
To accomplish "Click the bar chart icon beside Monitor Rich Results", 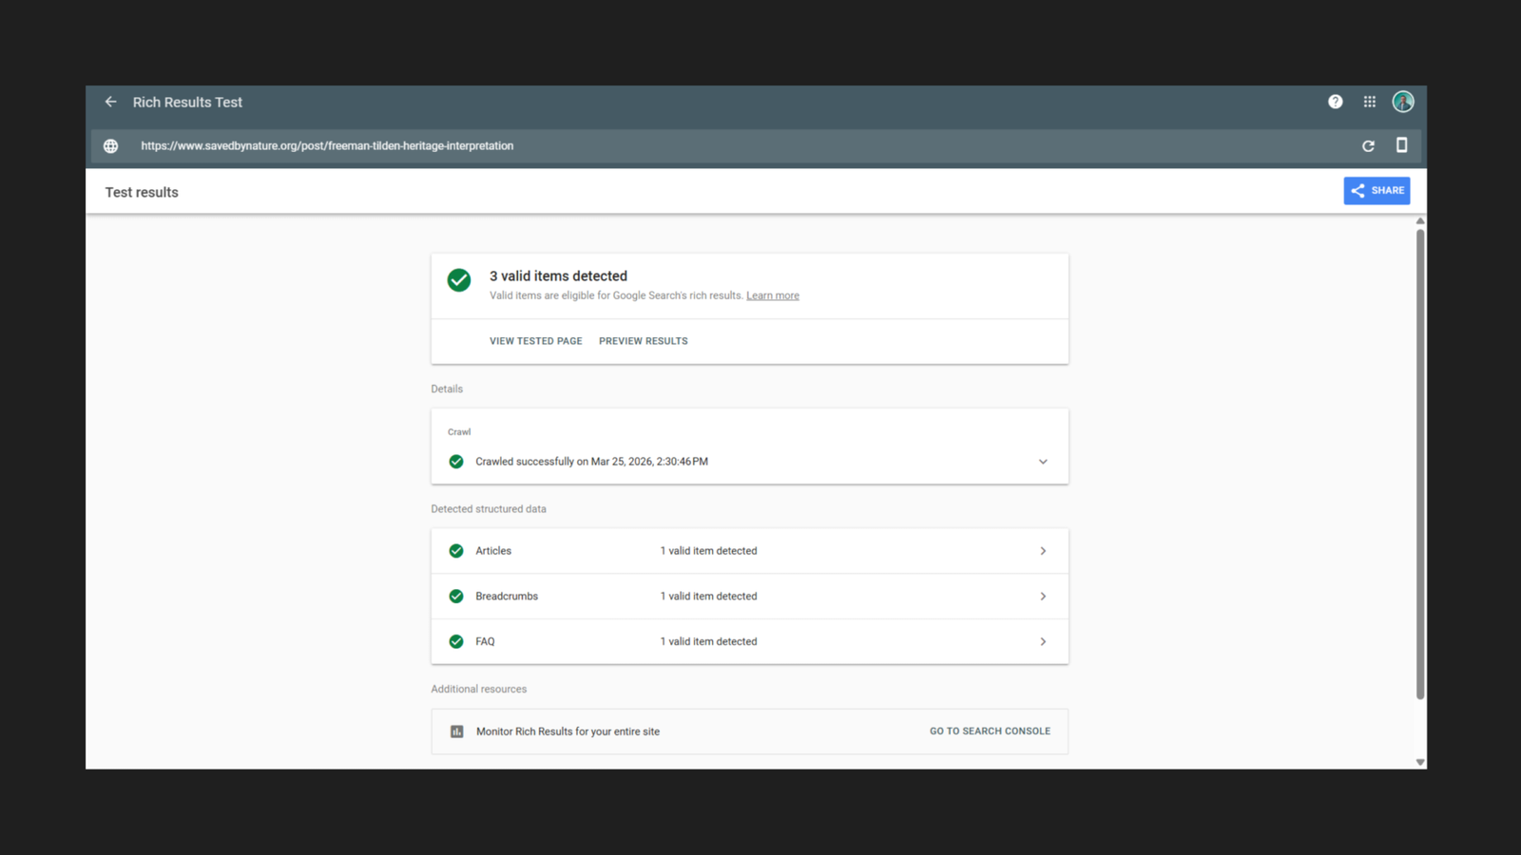I will click(x=457, y=731).
